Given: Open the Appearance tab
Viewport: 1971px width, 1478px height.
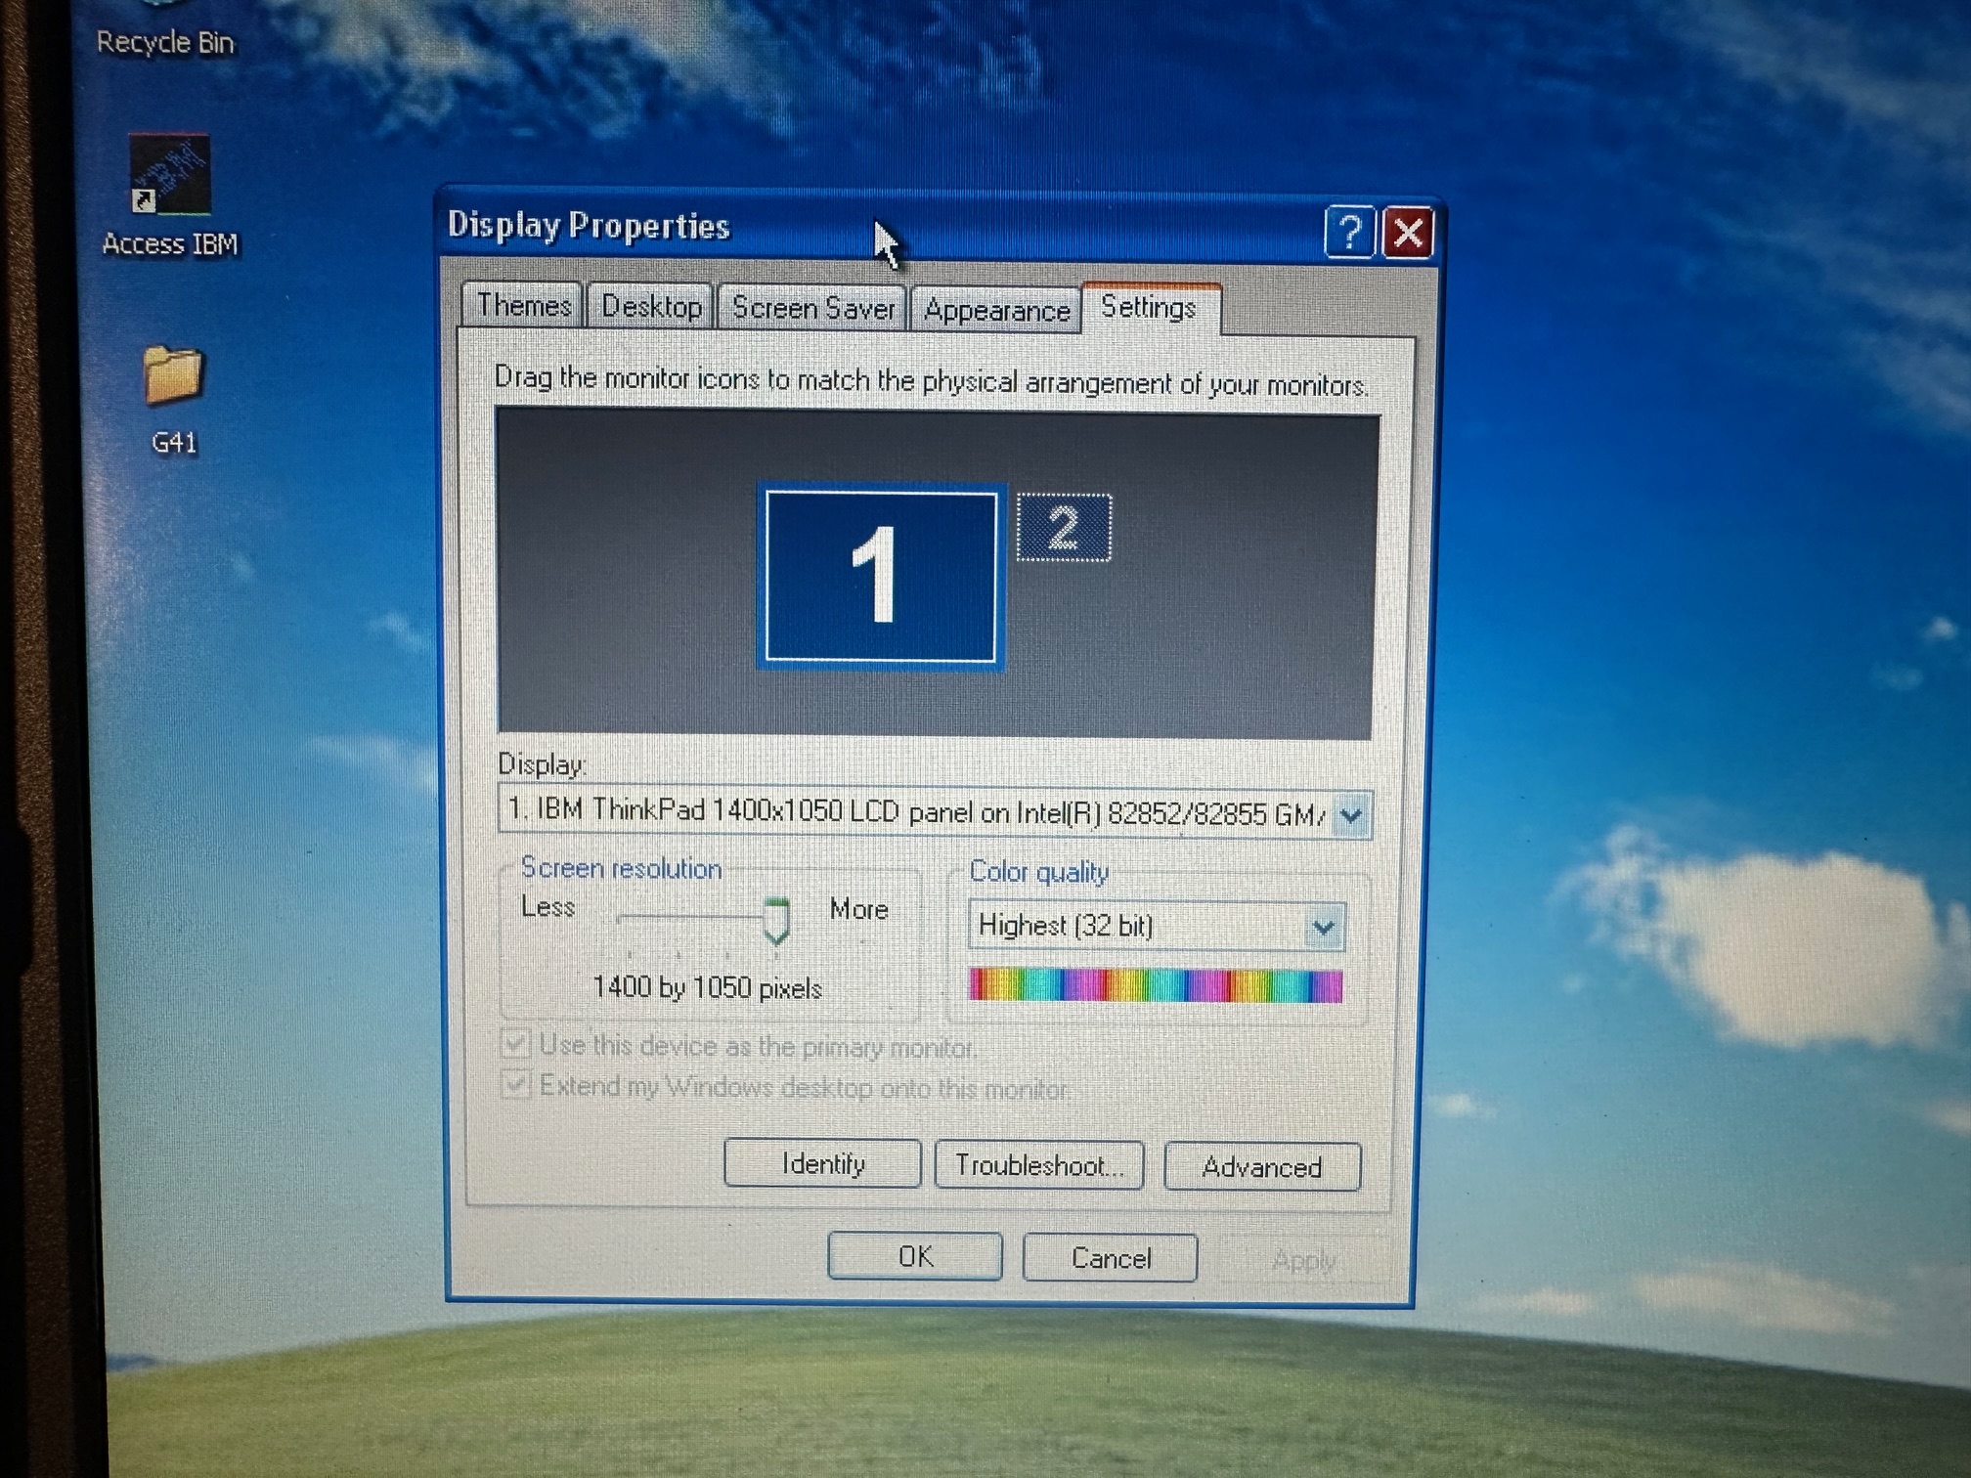Looking at the screenshot, I should [x=996, y=311].
